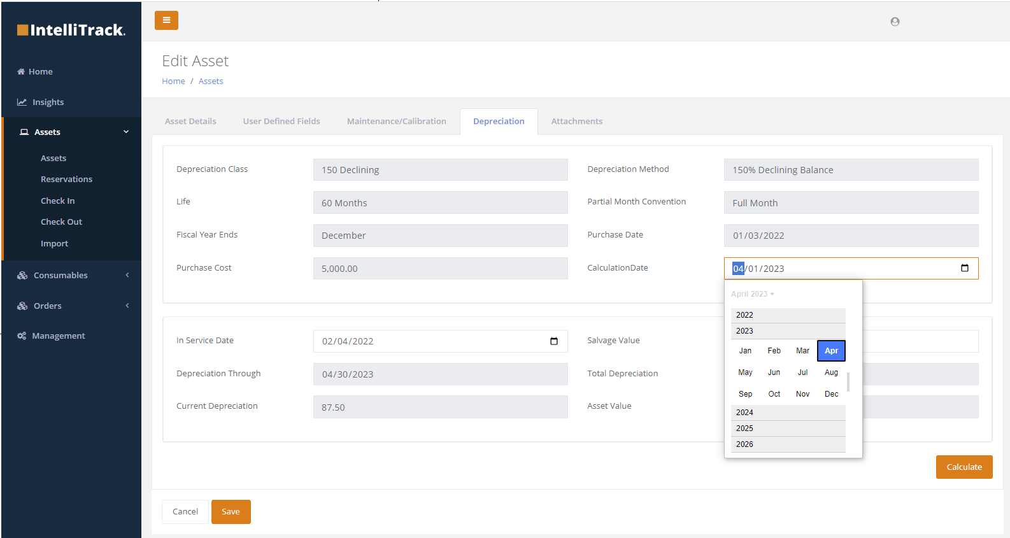Expand year 2025 in date picker
The image size is (1010, 538).
coord(788,428)
